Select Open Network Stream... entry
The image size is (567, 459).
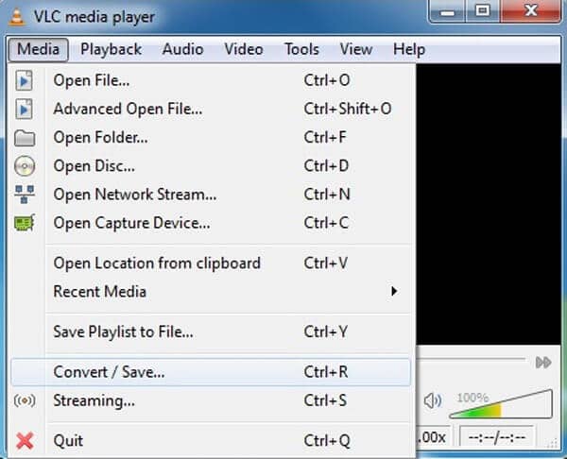(211, 195)
